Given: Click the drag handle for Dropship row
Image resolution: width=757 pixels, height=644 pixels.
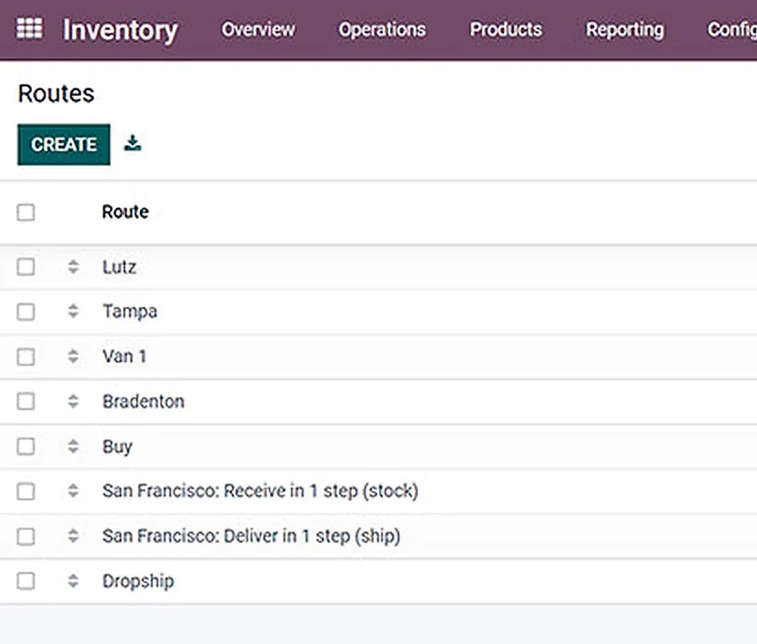Looking at the screenshot, I should point(73,581).
